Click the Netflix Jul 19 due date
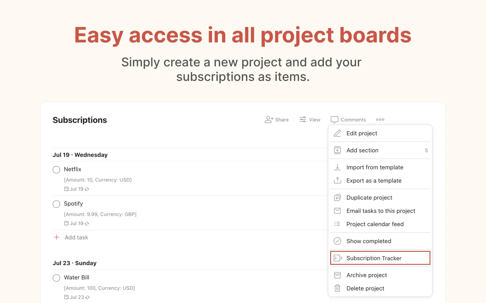 (77, 189)
